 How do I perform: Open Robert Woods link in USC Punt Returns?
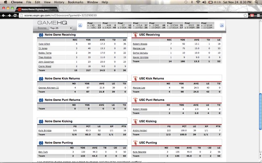(x=140, y=109)
